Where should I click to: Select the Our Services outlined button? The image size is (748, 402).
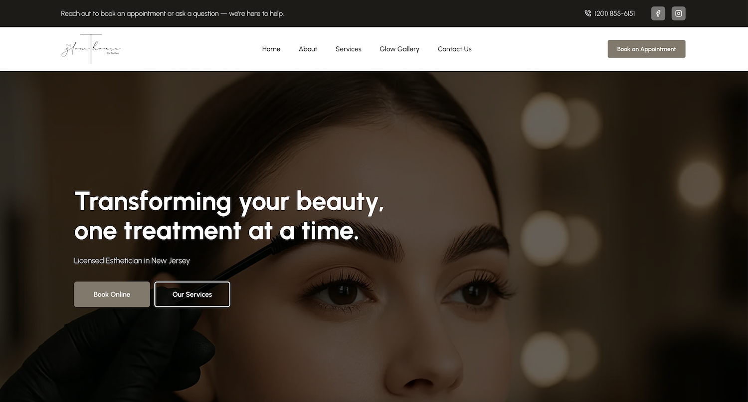tap(192, 294)
